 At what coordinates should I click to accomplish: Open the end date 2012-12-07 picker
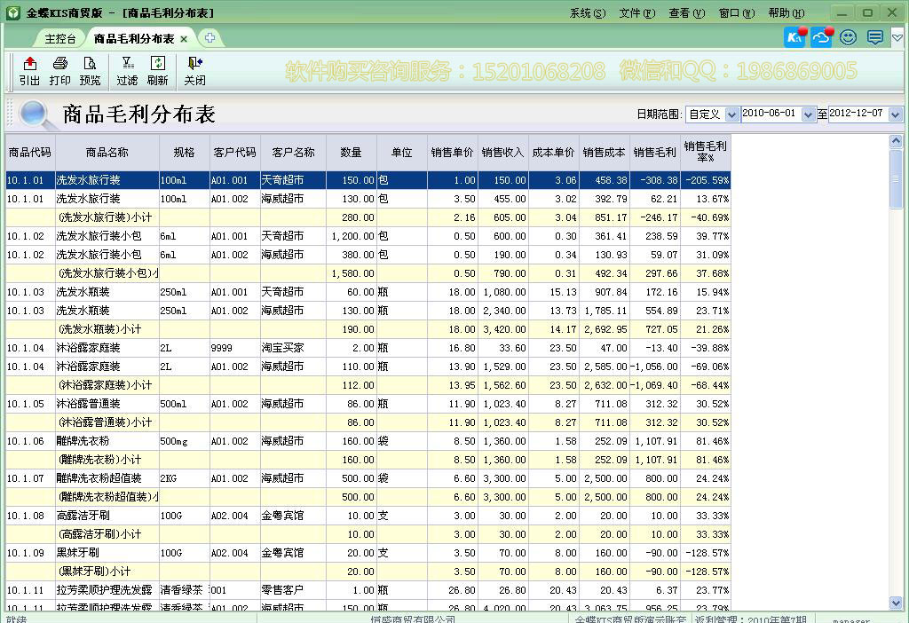[897, 115]
